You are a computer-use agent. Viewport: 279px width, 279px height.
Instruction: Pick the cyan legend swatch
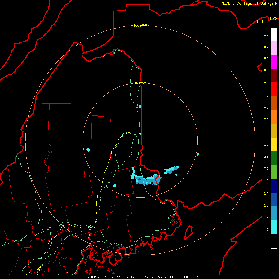point(274,227)
